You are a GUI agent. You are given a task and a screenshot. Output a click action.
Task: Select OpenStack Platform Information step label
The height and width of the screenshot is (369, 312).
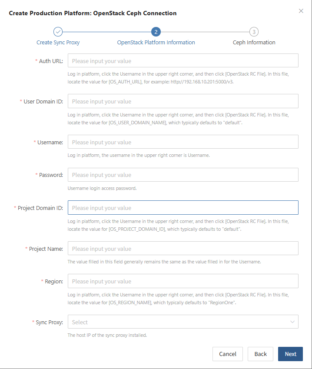tap(156, 42)
